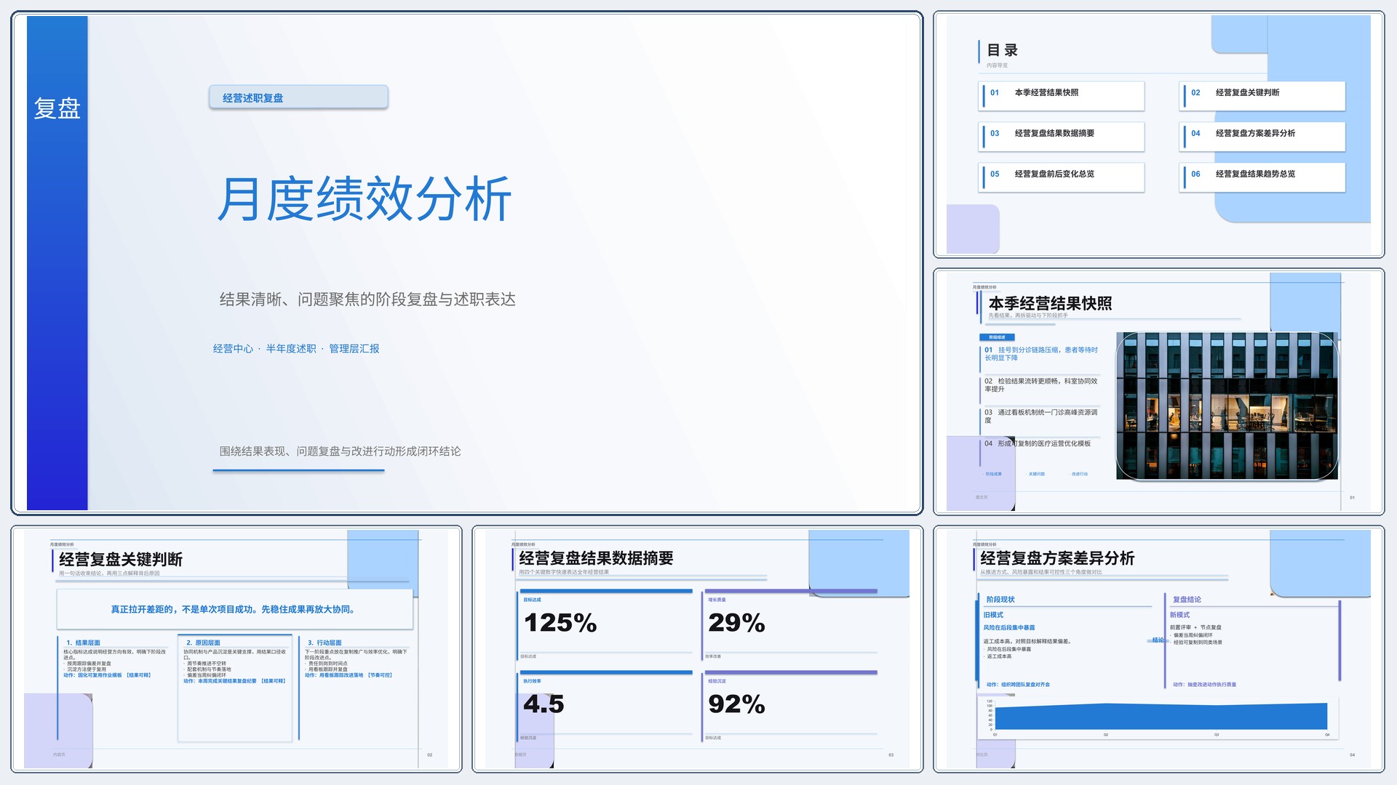The image size is (1397, 785).
Task: Click 围绕结果表现、问题复盘与改进行动形成闭环结论 text
Action: pyautogui.click(x=340, y=451)
